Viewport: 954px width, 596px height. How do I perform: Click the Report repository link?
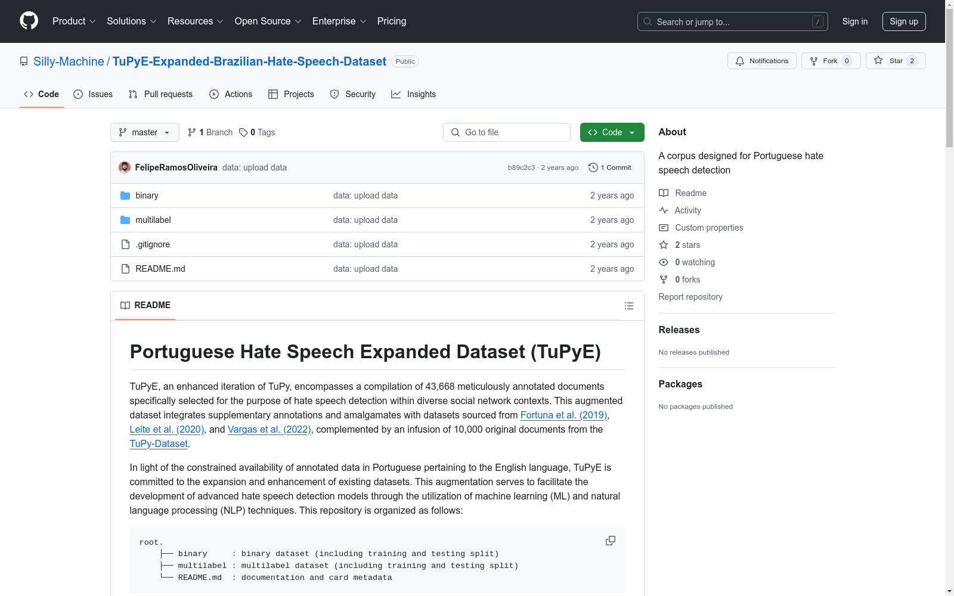690,297
